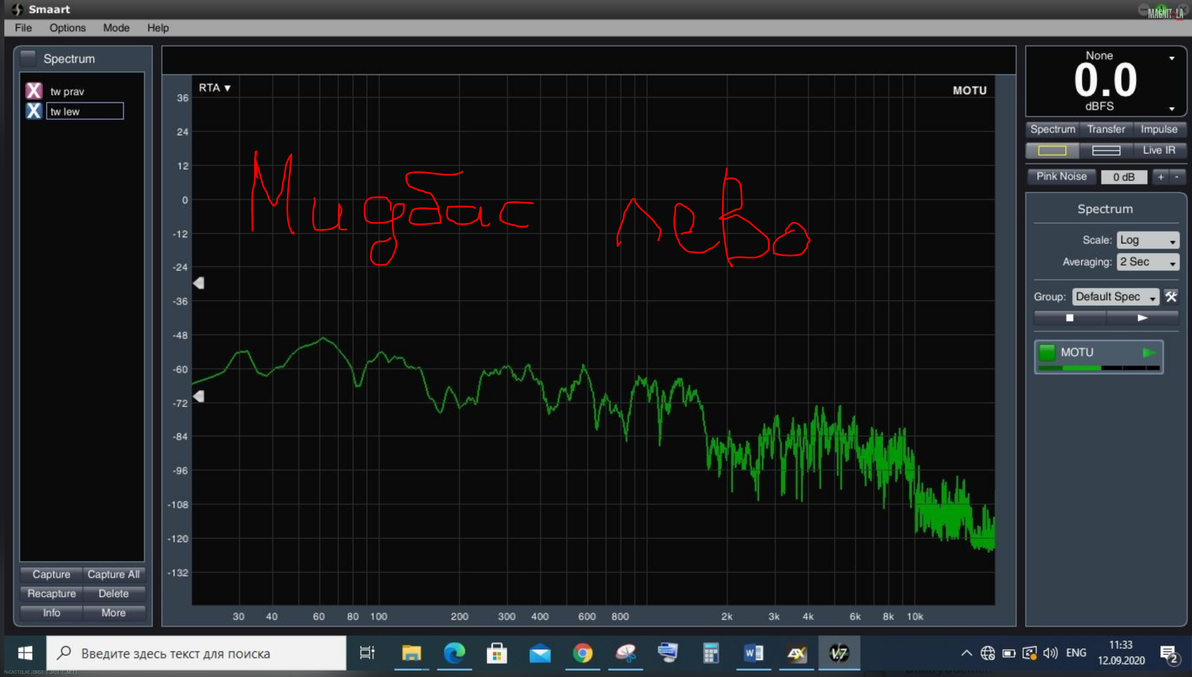Open the Scale Log dropdown
Screen dimensions: 1192x677
coord(1147,241)
